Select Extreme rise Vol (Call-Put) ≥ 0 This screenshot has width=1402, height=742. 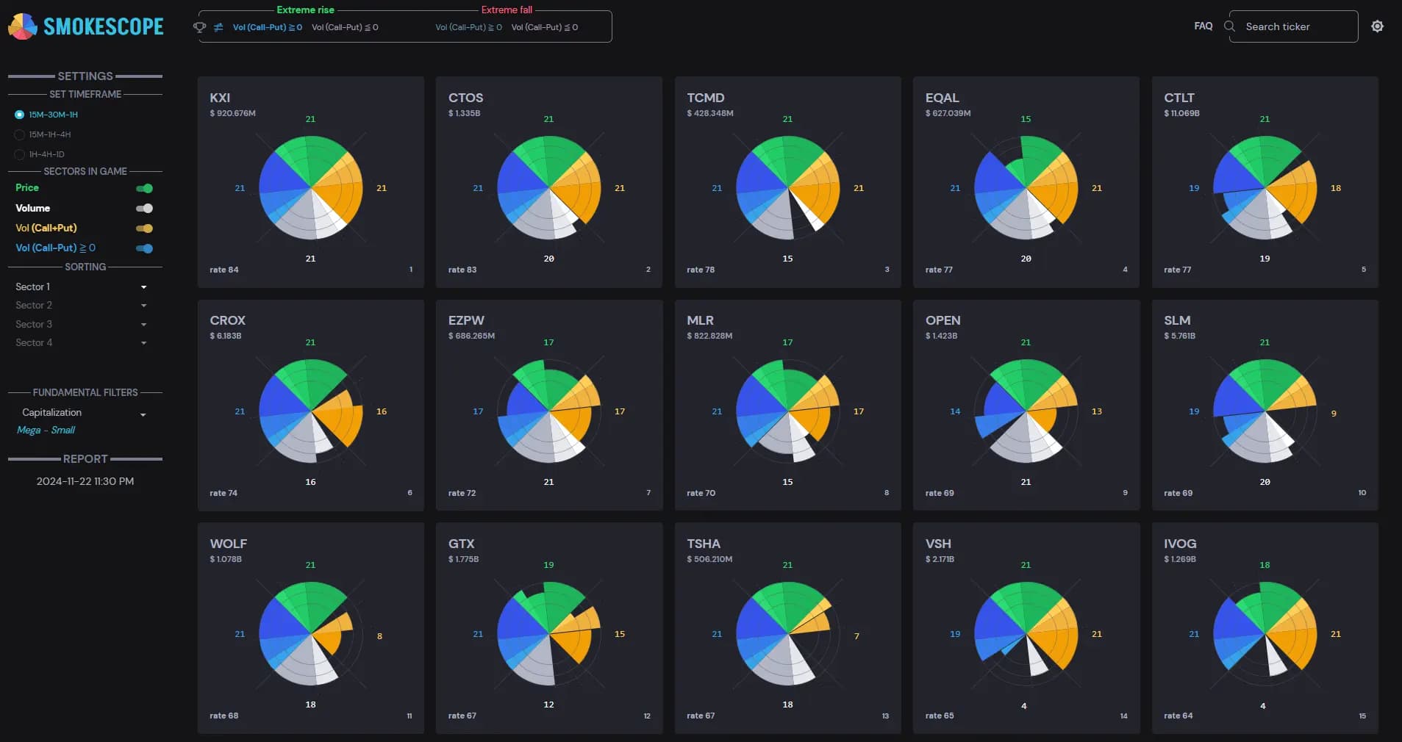click(x=268, y=27)
